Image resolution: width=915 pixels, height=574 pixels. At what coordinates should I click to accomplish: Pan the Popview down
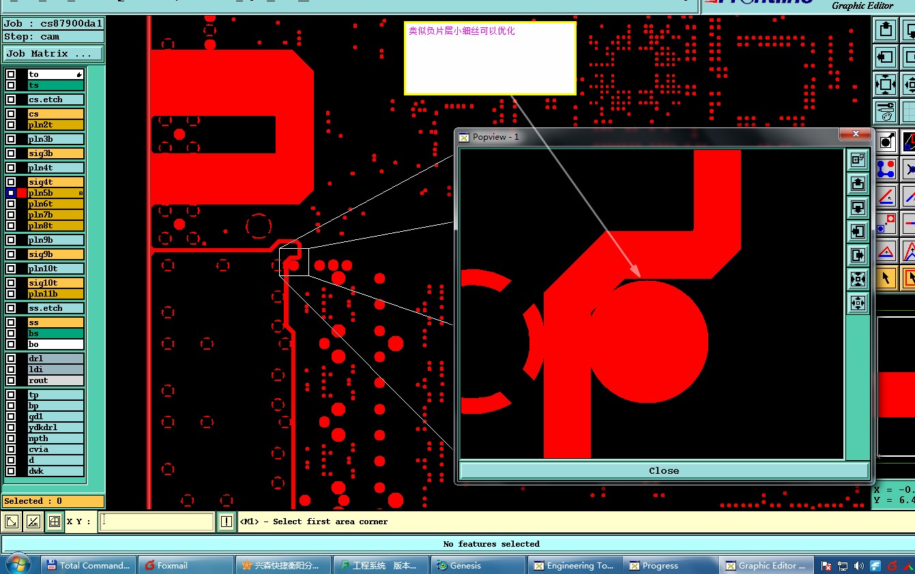coord(858,207)
